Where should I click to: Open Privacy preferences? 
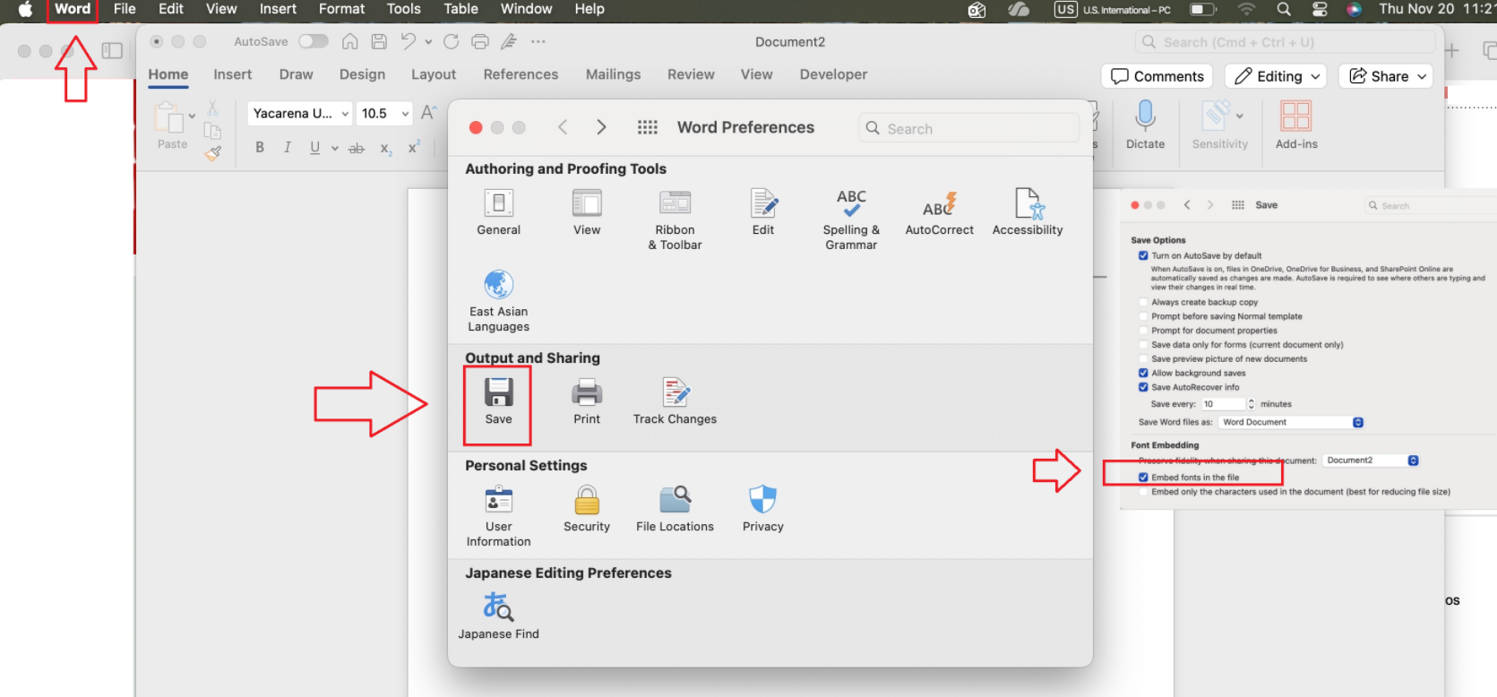(763, 509)
